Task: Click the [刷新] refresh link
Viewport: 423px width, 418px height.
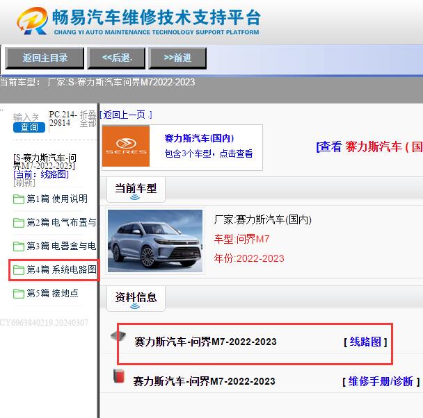Action: (24, 183)
